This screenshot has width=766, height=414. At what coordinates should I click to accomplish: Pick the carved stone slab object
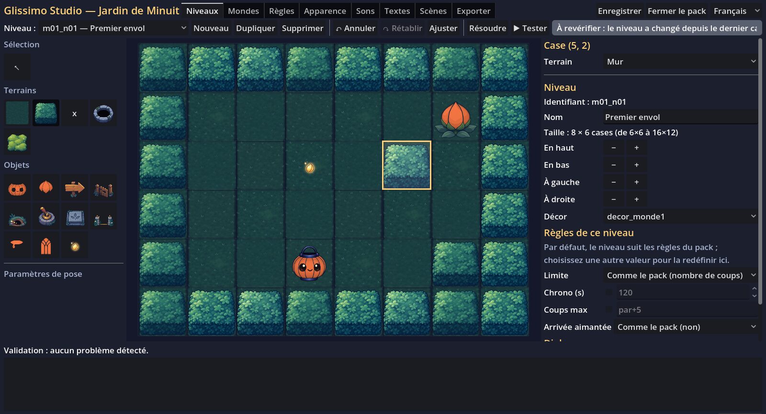pyautogui.click(x=75, y=217)
